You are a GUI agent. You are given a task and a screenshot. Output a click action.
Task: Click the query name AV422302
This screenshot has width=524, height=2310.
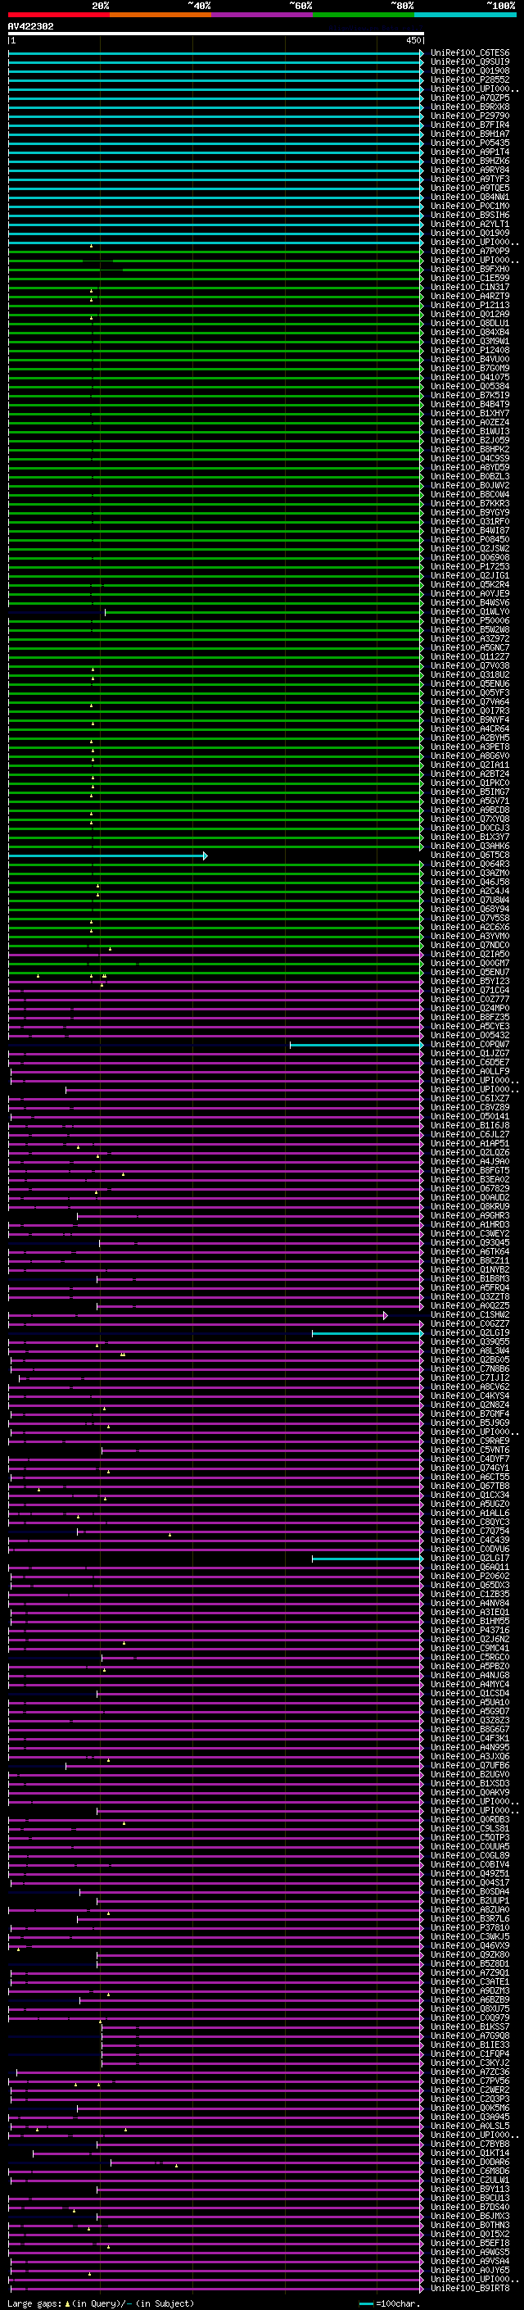(30, 26)
